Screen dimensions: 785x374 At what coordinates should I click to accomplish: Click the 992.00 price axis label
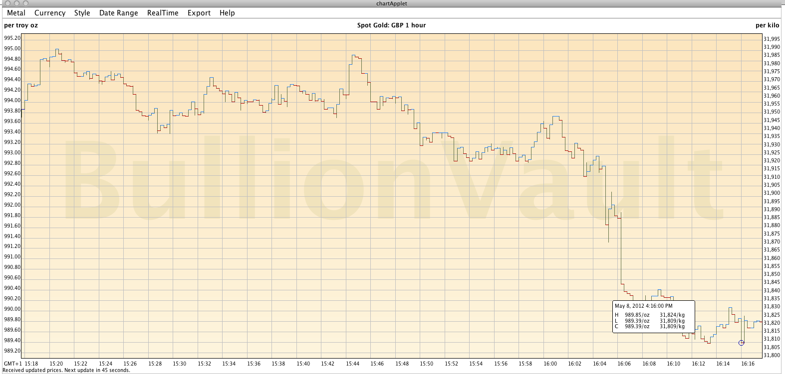(x=12, y=205)
